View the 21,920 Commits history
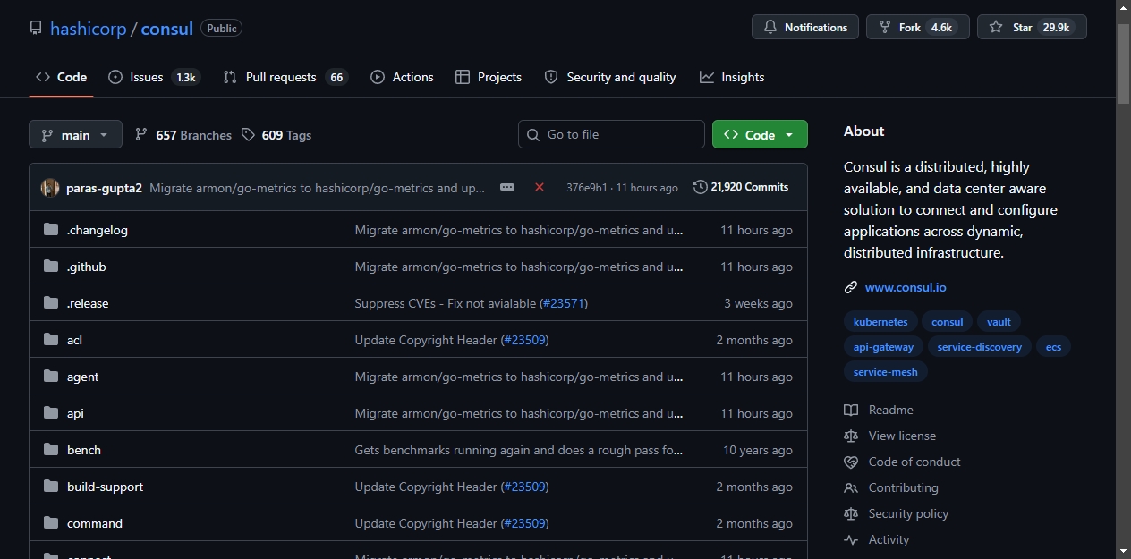The width and height of the screenshot is (1131, 559). tap(741, 187)
